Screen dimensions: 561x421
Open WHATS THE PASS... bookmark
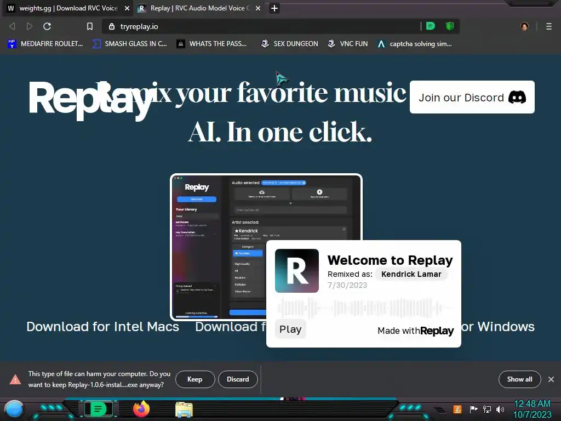coord(212,44)
